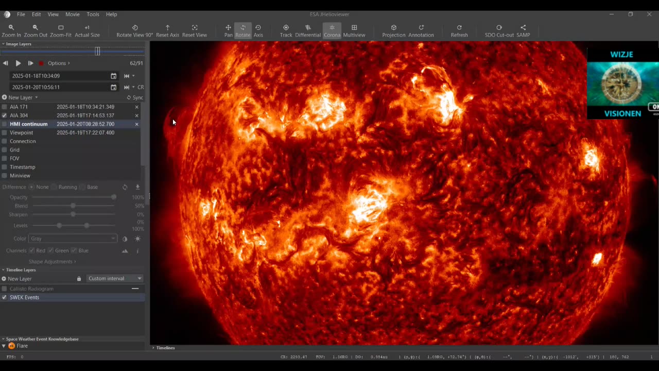Open the File menu
Image resolution: width=659 pixels, height=371 pixels.
point(21,14)
